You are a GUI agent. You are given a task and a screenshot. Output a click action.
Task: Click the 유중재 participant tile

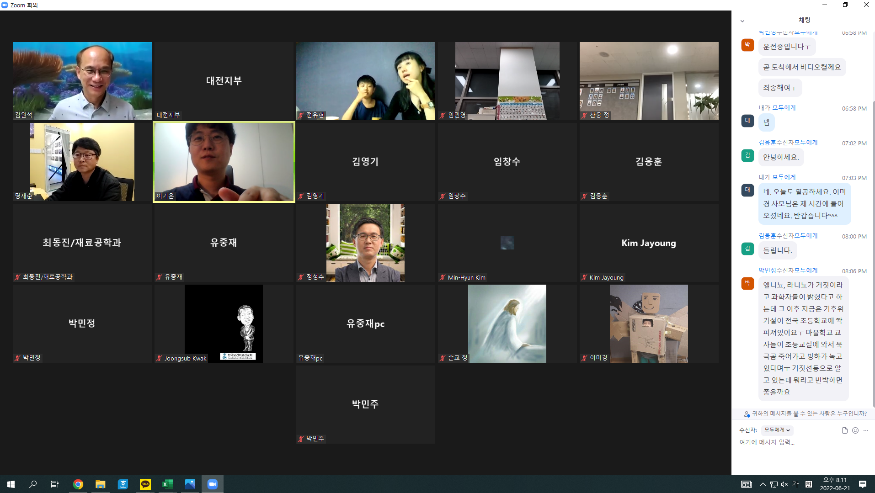pyautogui.click(x=224, y=243)
